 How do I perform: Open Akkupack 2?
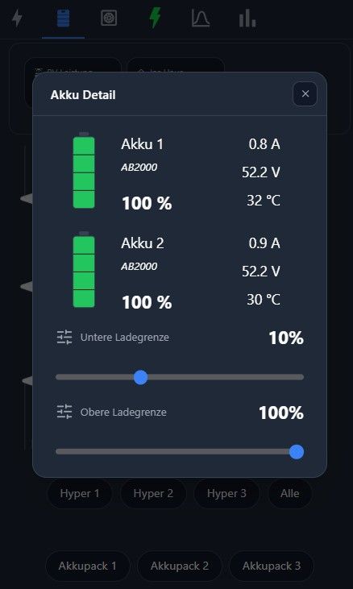click(180, 566)
